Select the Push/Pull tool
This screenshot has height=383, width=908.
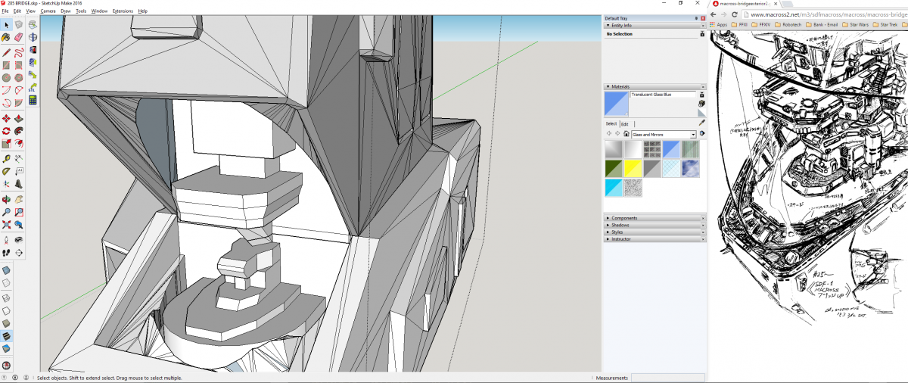18,118
